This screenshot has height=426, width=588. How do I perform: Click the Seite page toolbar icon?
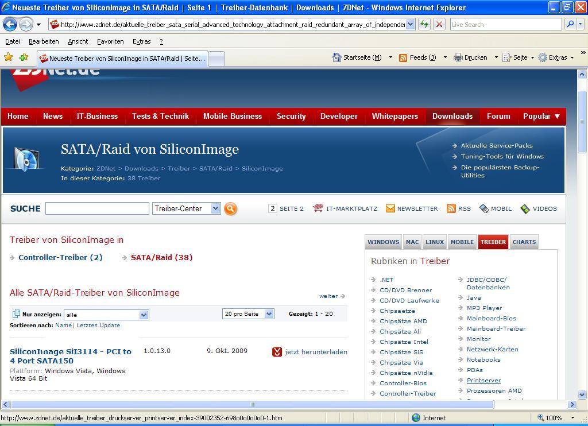point(506,57)
